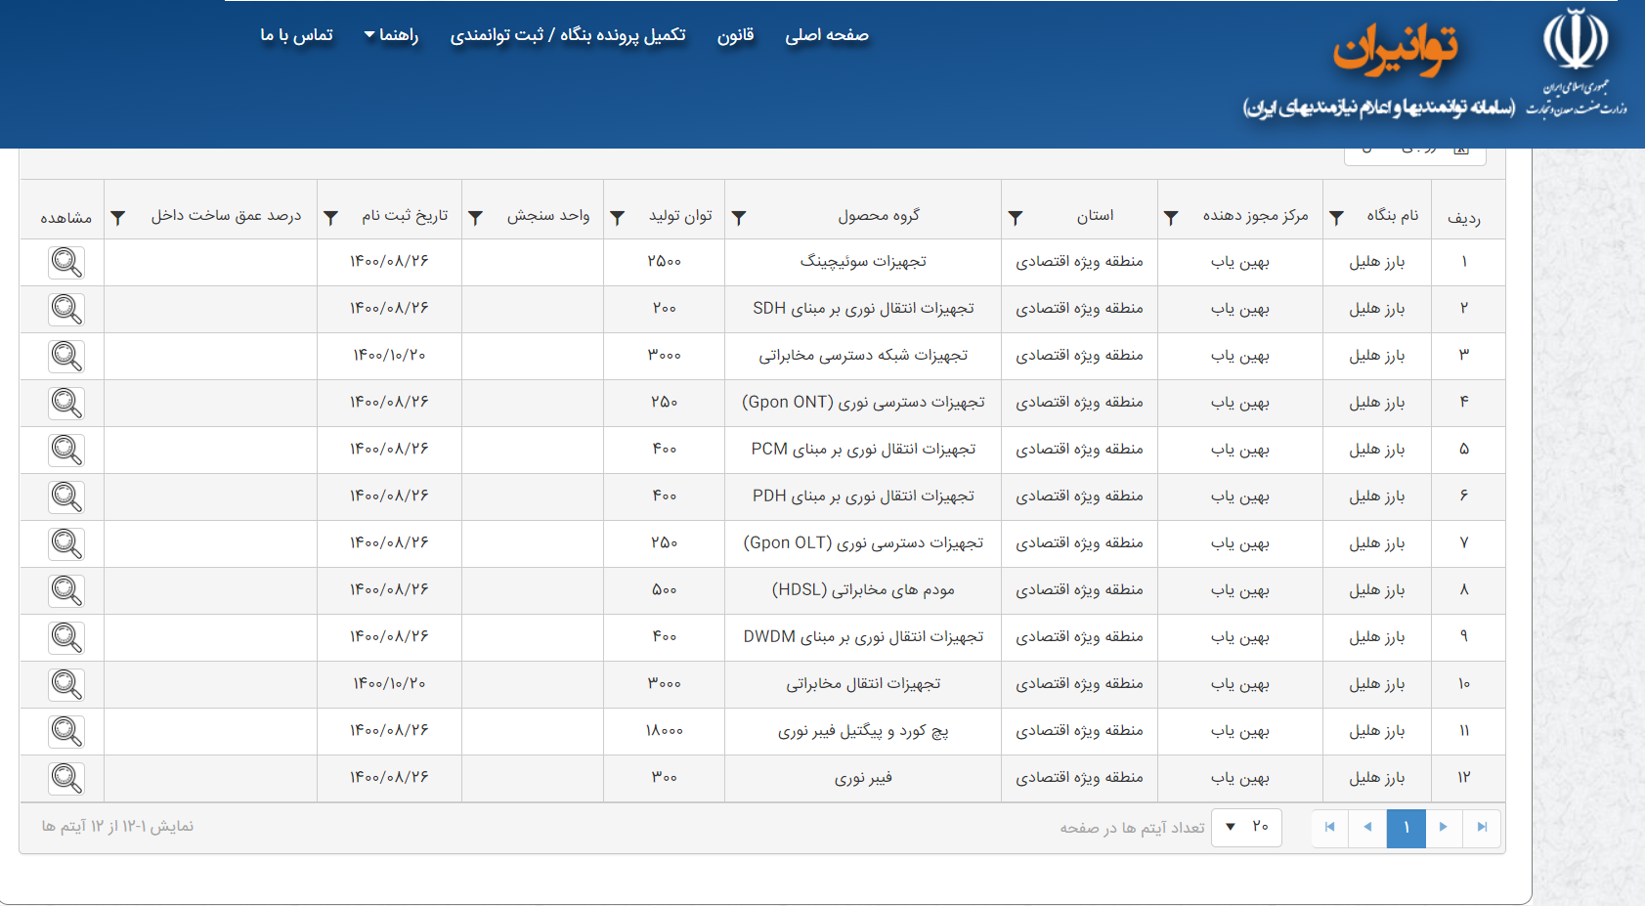
Task: Click filter icon for تاریخ ثبت نام column
Action: coord(331,218)
